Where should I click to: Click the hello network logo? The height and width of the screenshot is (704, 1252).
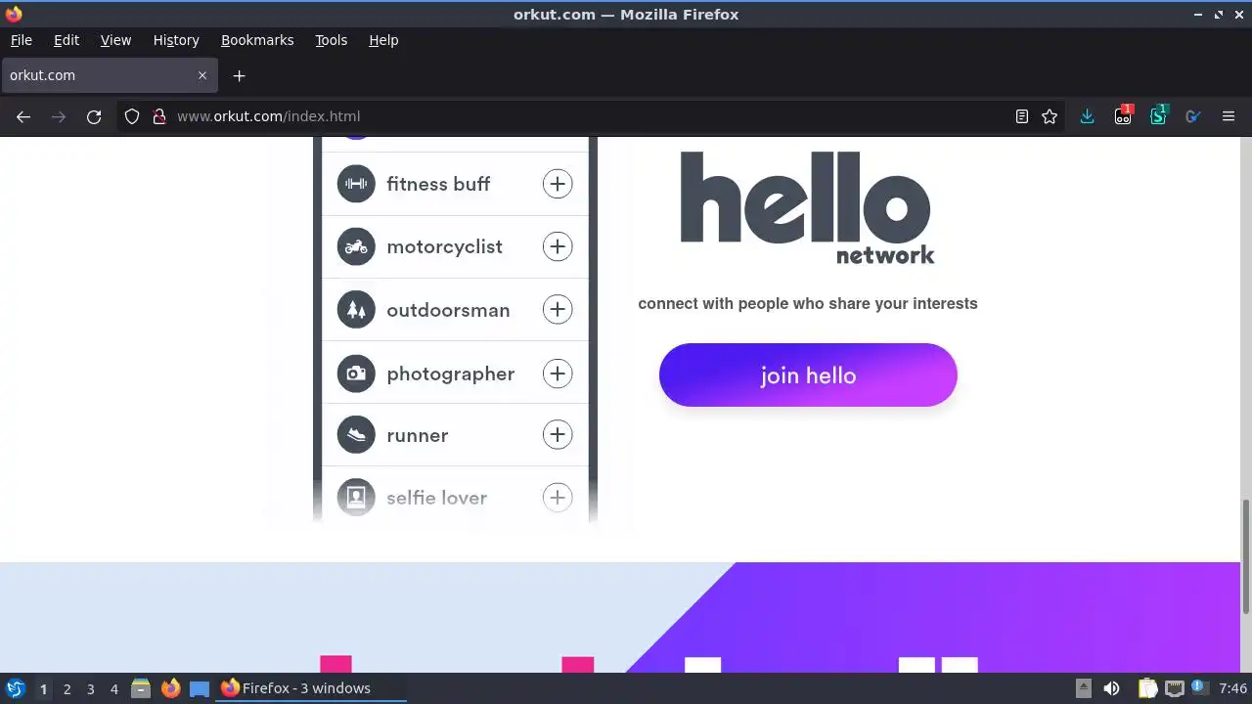point(807,207)
